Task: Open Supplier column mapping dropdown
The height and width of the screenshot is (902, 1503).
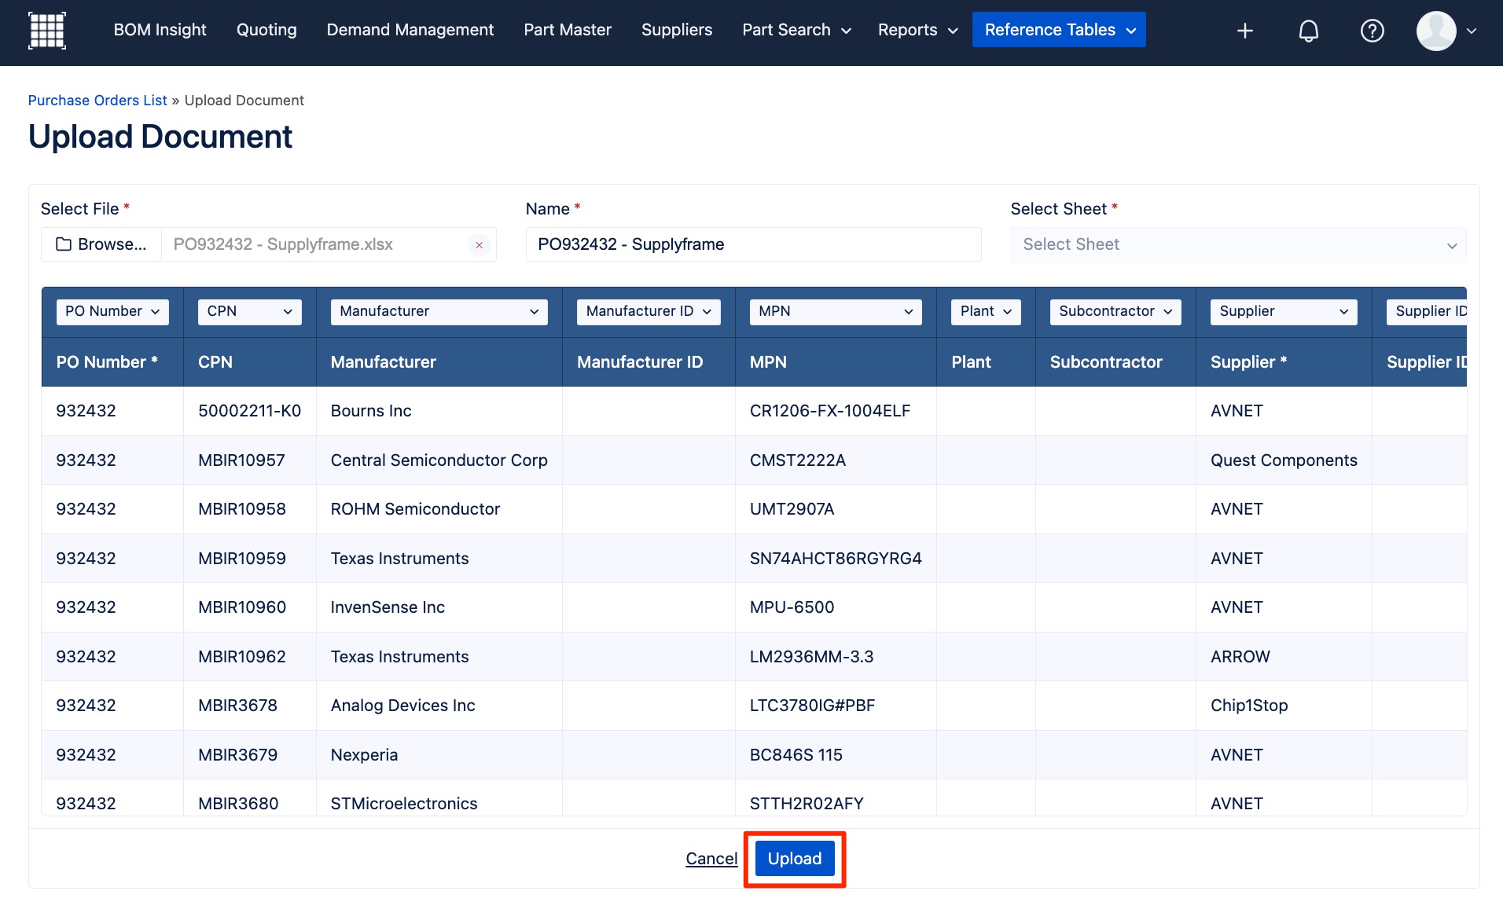Action: coord(1284,312)
